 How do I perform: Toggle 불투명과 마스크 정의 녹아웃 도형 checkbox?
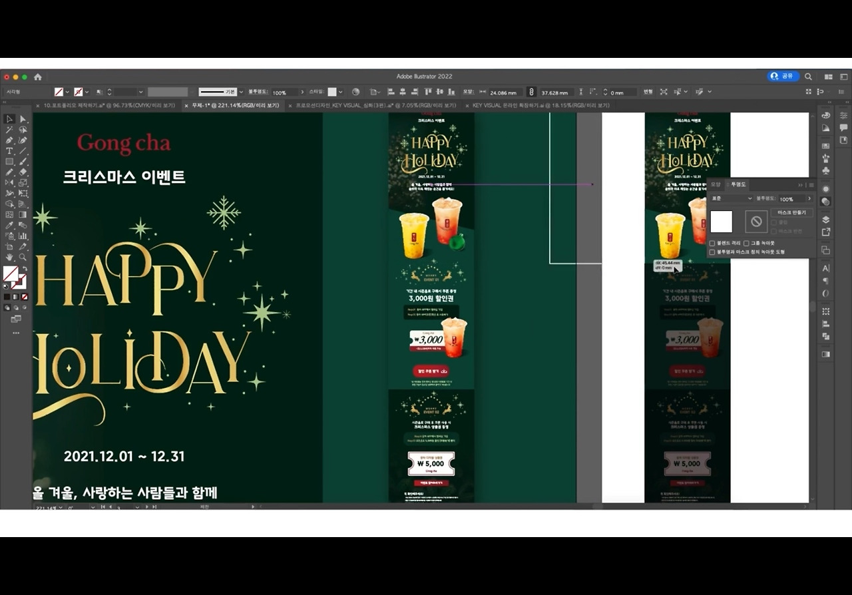coord(712,252)
